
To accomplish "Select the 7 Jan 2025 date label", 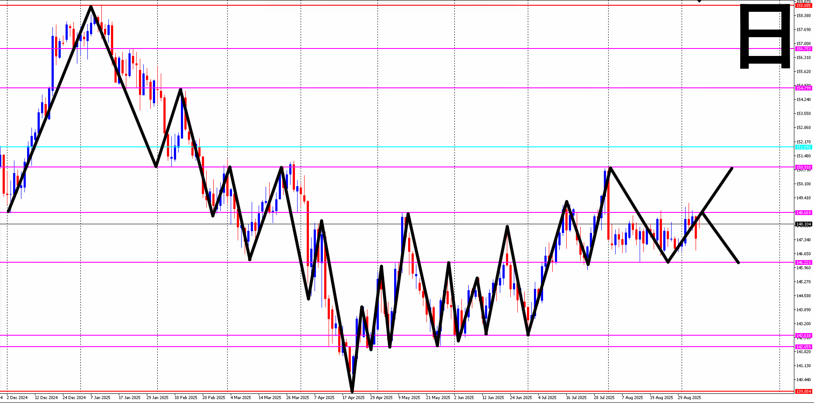I will point(100,398).
